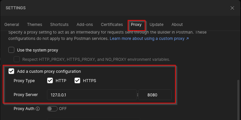Image resolution: width=241 pixels, height=120 pixels.
Task: Go to the Add-ons tab
Action: (x=85, y=25)
